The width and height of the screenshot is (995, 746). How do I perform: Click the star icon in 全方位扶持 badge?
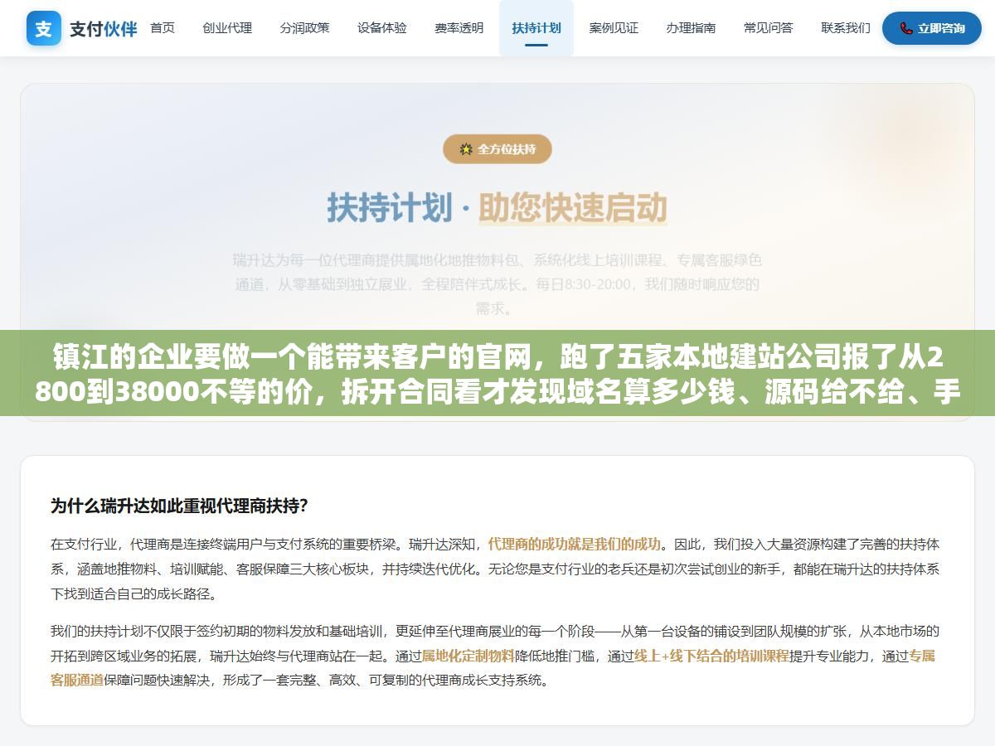466,149
